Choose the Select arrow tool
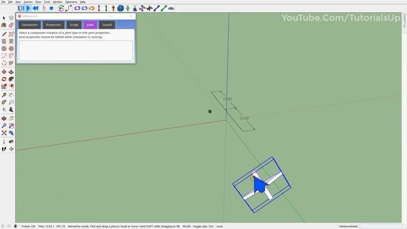This screenshot has width=407, height=229. [4, 18]
